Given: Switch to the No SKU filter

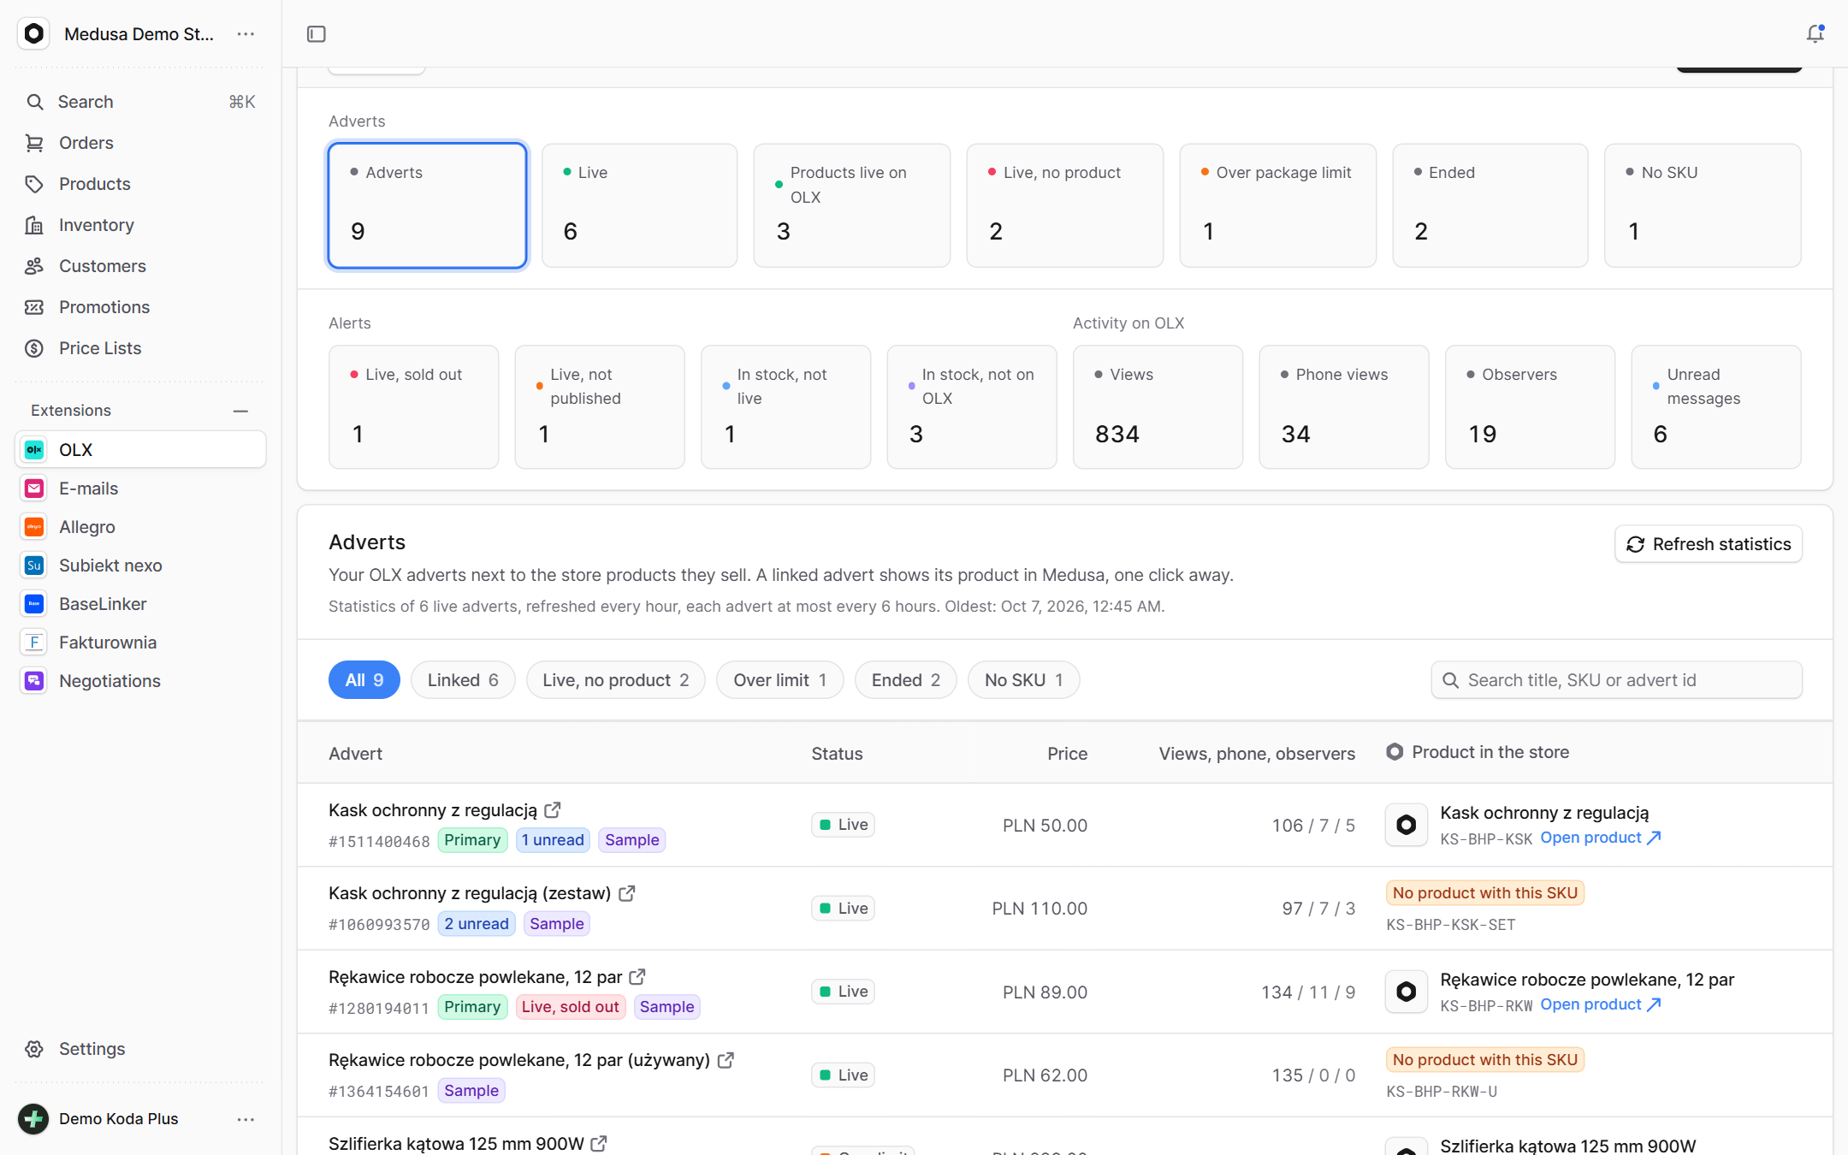Looking at the screenshot, I should [x=1023, y=680].
